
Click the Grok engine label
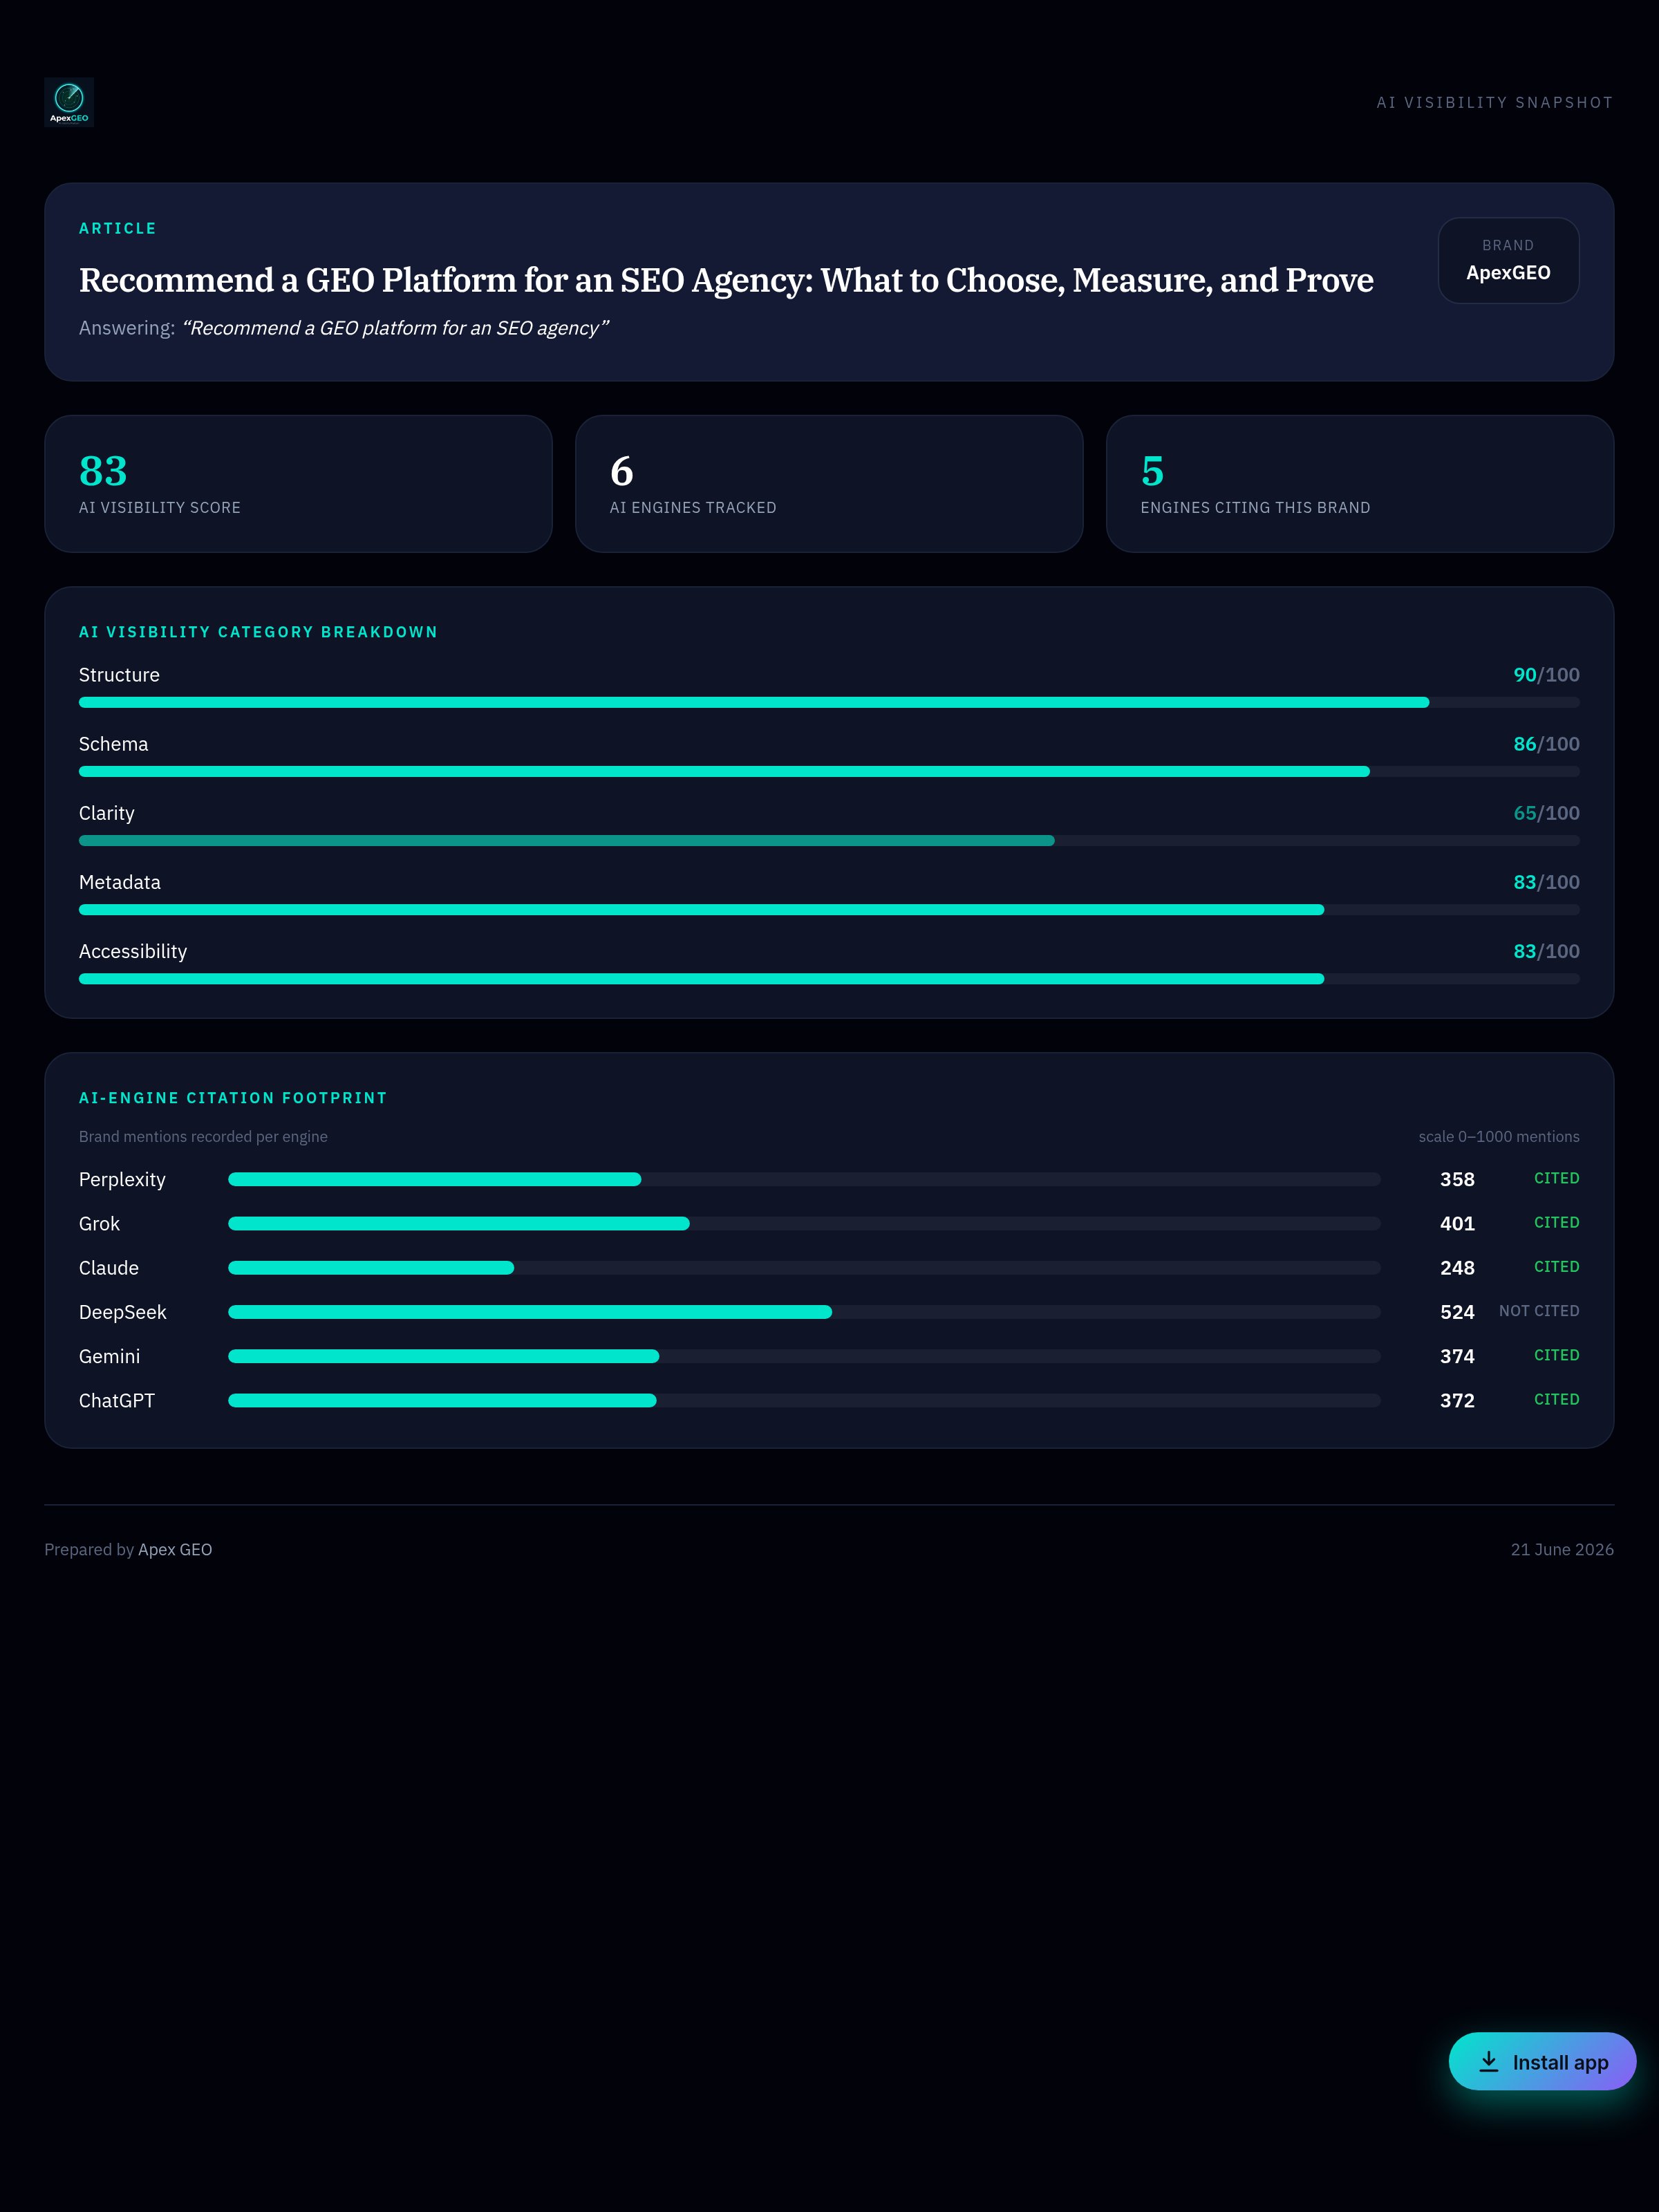pos(99,1224)
